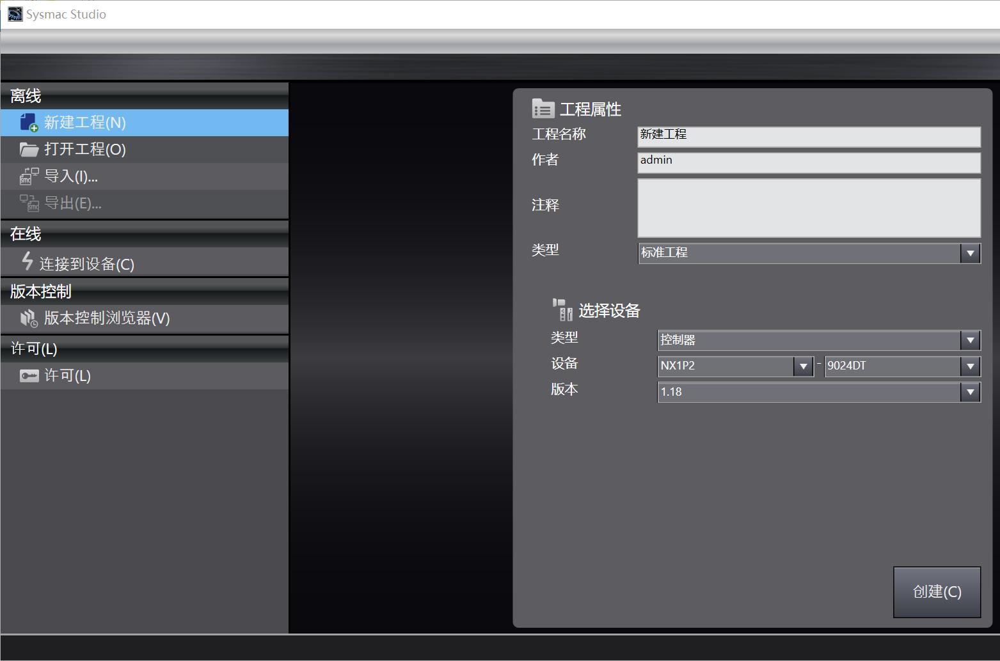Screen dimensions: 1000x661
Task: Click the 工程属性 header icon
Action: pyautogui.click(x=543, y=109)
